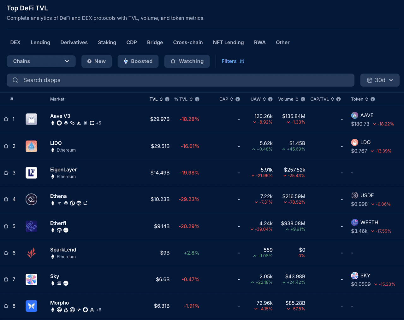Click the Morpho protocol logo
Viewport: 404px width, 320px height.
(31, 306)
